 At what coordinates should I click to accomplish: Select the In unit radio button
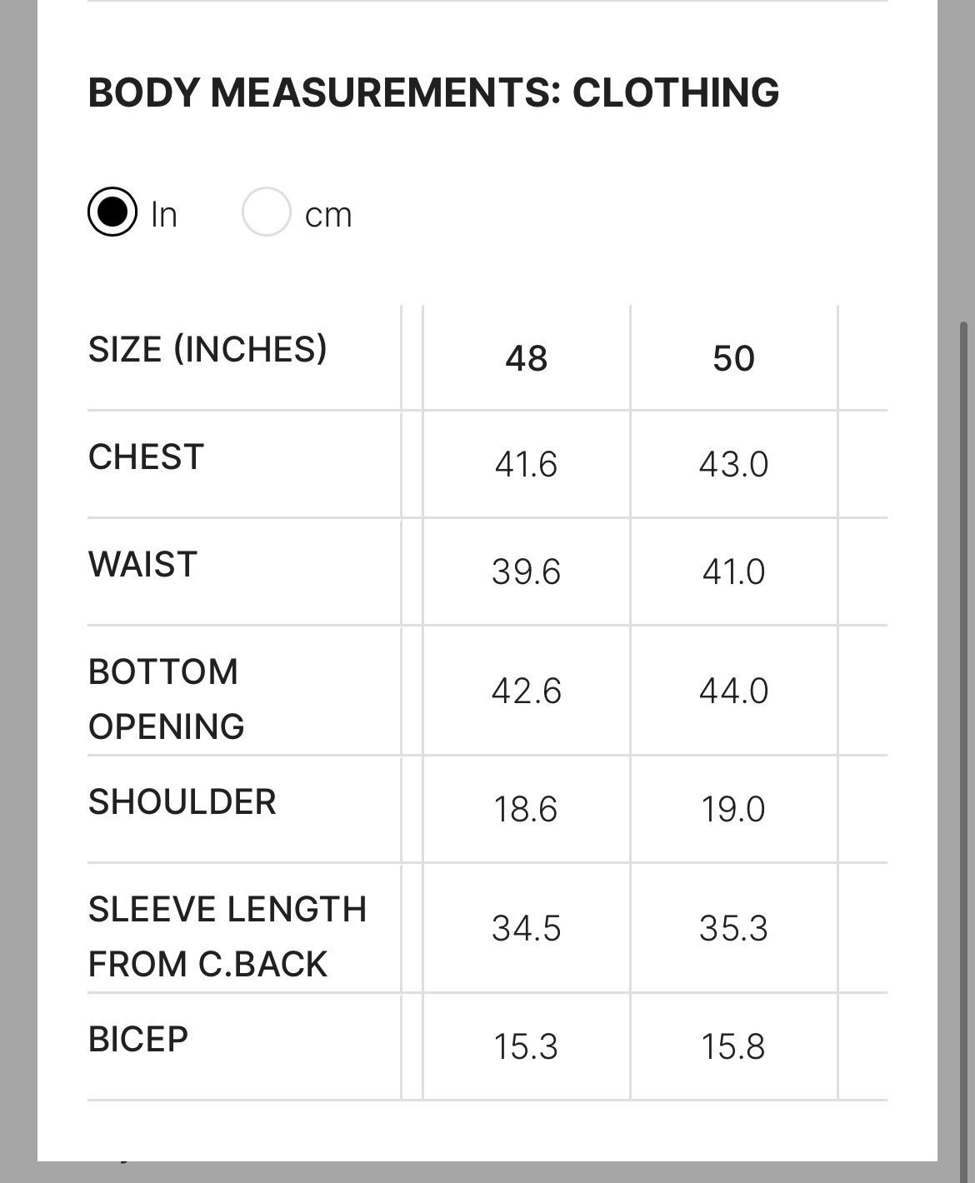112,212
